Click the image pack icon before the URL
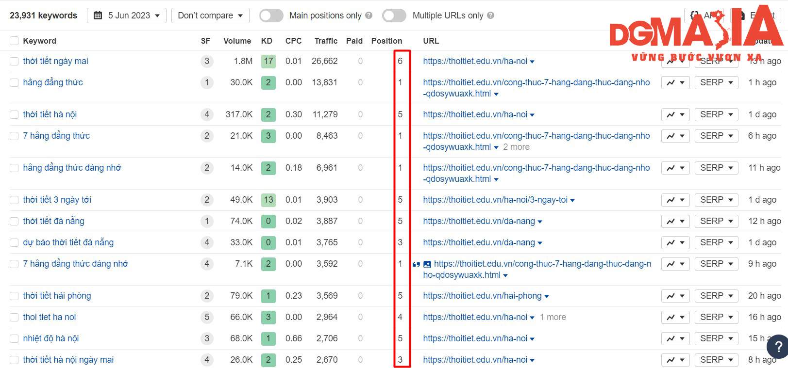This screenshot has width=788, height=368. point(427,264)
